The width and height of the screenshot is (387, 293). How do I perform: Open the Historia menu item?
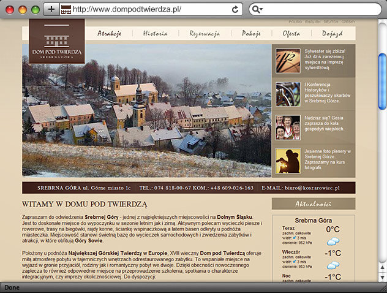click(156, 33)
